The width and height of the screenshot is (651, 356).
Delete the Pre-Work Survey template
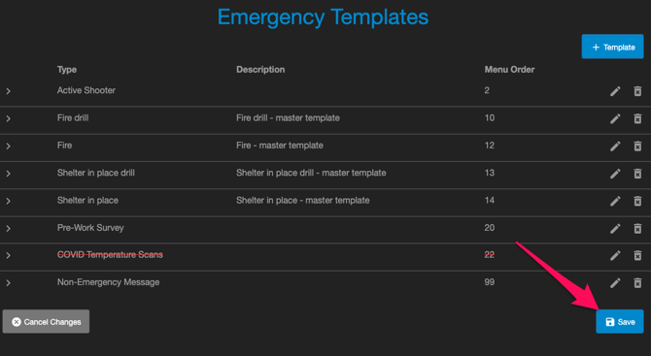click(637, 228)
